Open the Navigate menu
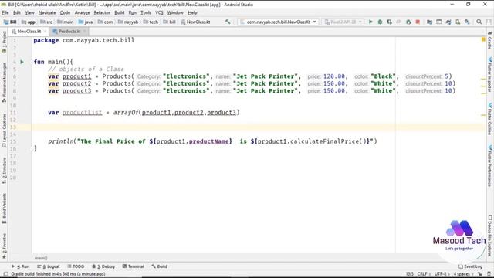Screen dimensions: 494x278 point(47,12)
